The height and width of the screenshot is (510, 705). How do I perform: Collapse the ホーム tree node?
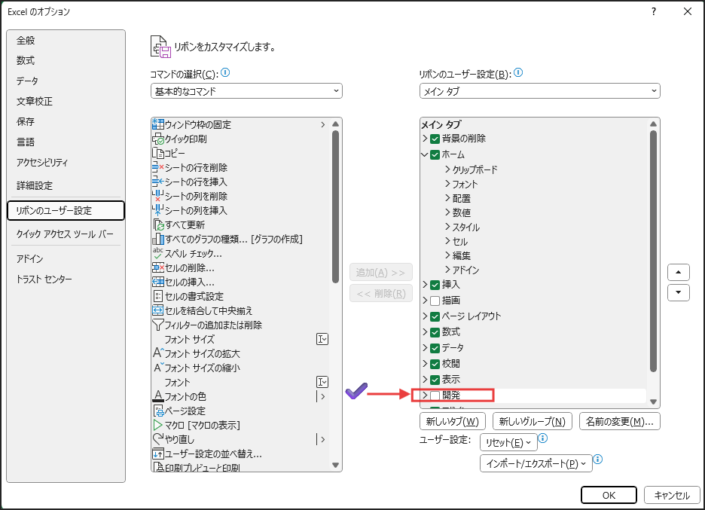[x=425, y=154]
